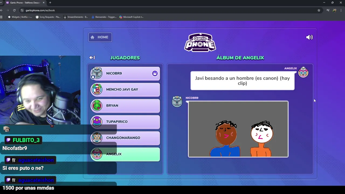Click the streamer webcam overlay
345x194 pixels.
40,90
